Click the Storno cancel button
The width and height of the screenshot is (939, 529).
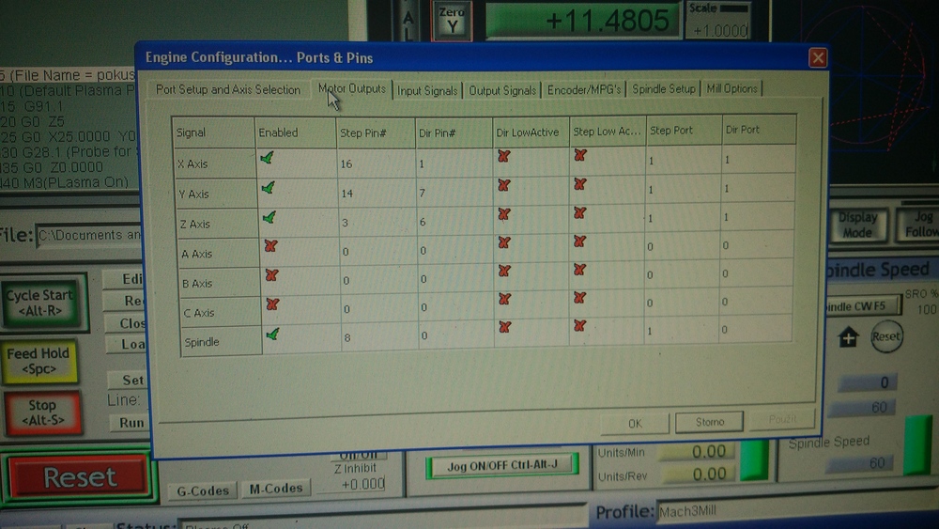710,422
